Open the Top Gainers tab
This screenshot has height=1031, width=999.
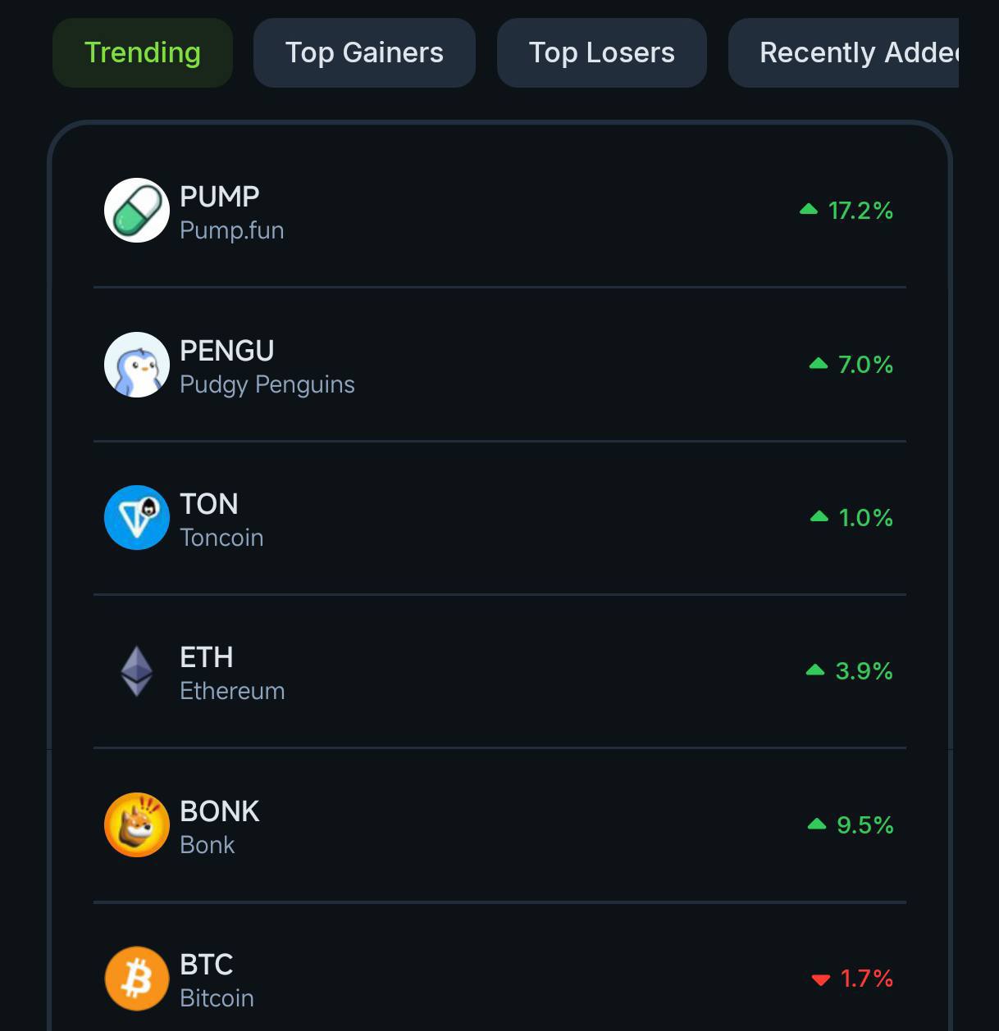[x=364, y=52]
